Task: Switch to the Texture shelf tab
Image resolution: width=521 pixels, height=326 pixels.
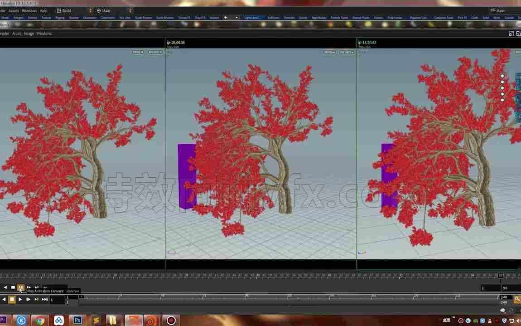Action: click(x=46, y=18)
